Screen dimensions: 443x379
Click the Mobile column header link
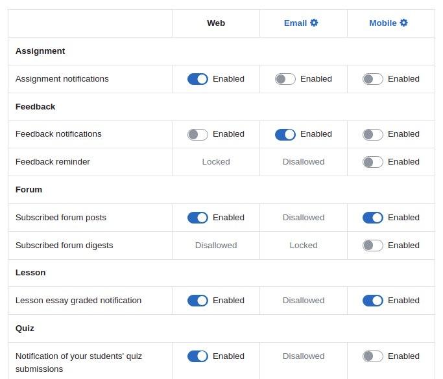(x=383, y=23)
